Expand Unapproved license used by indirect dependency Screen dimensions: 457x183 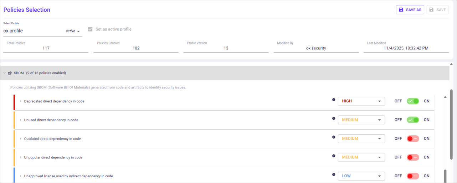(x=21, y=176)
